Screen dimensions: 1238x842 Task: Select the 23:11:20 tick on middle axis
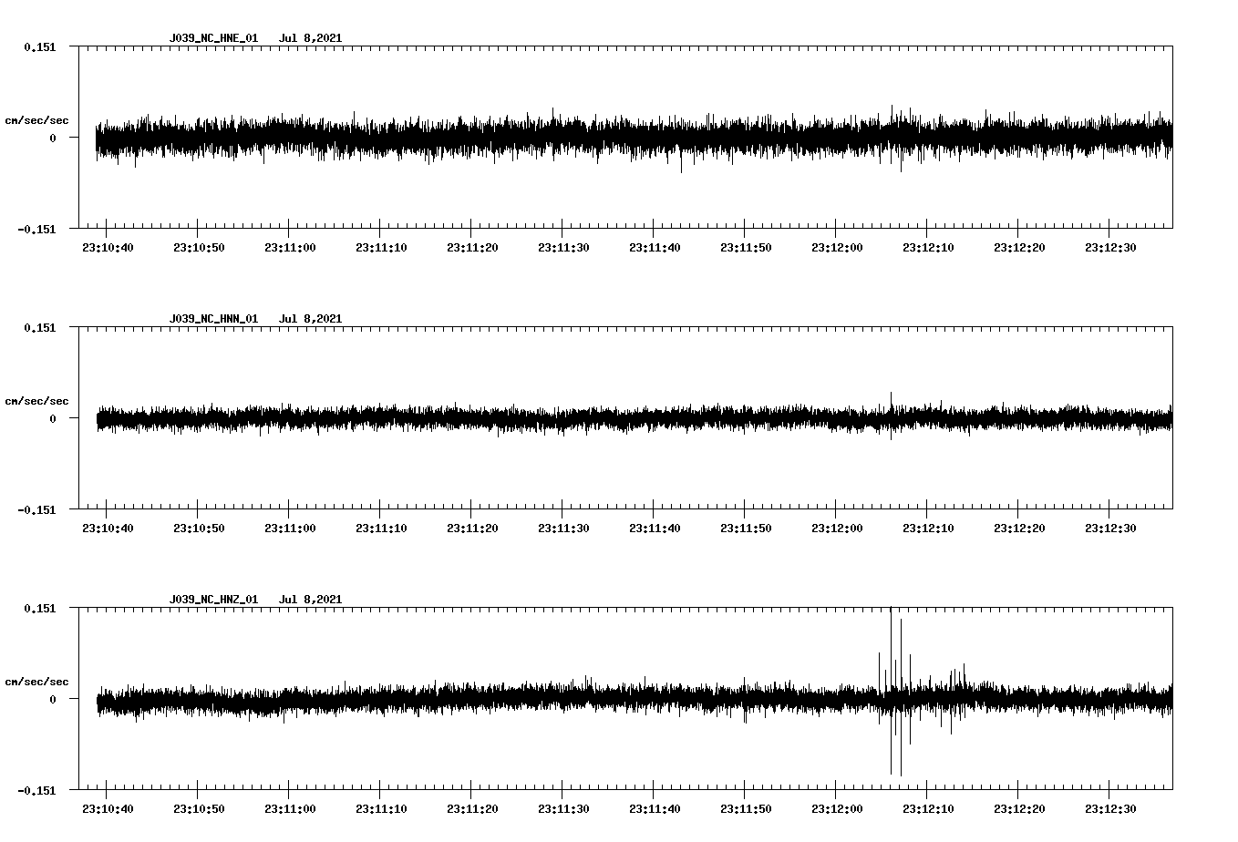click(x=472, y=526)
